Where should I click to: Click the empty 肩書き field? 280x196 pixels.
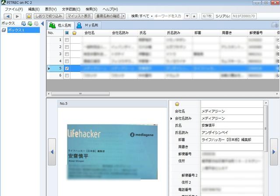pos(232,147)
